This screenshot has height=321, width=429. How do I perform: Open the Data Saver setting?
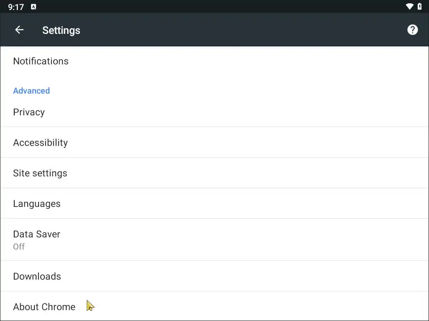tap(37, 234)
